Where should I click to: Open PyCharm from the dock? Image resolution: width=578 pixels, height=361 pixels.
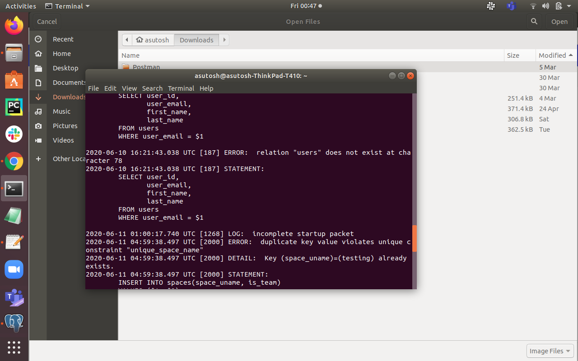pos(14,107)
